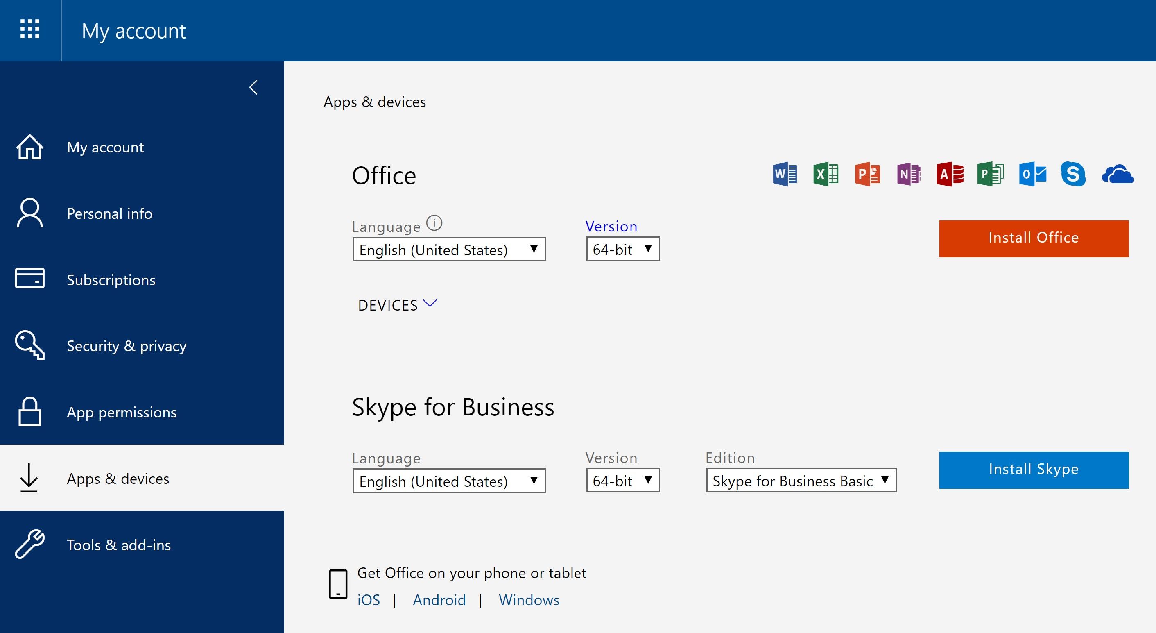Image resolution: width=1156 pixels, height=633 pixels.
Task: Open the app launcher waffle icon
Action: [30, 29]
